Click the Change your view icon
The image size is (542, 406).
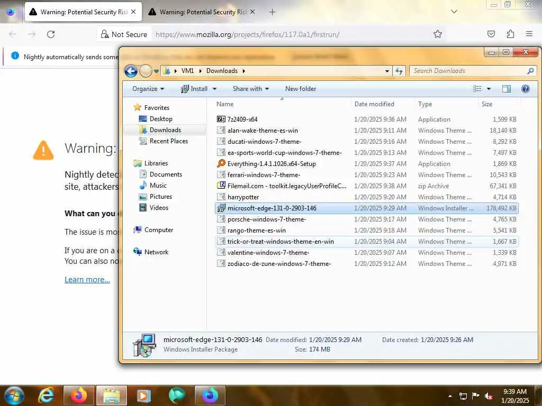477,89
